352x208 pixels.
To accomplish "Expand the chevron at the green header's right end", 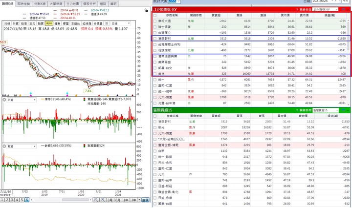I will click(x=348, y=110).
